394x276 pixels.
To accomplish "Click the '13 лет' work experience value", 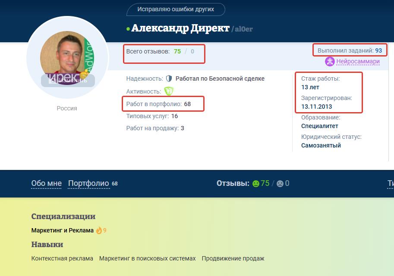I will point(310,87).
